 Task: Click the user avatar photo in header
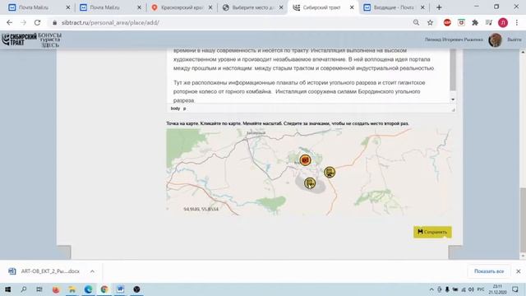[x=495, y=40]
